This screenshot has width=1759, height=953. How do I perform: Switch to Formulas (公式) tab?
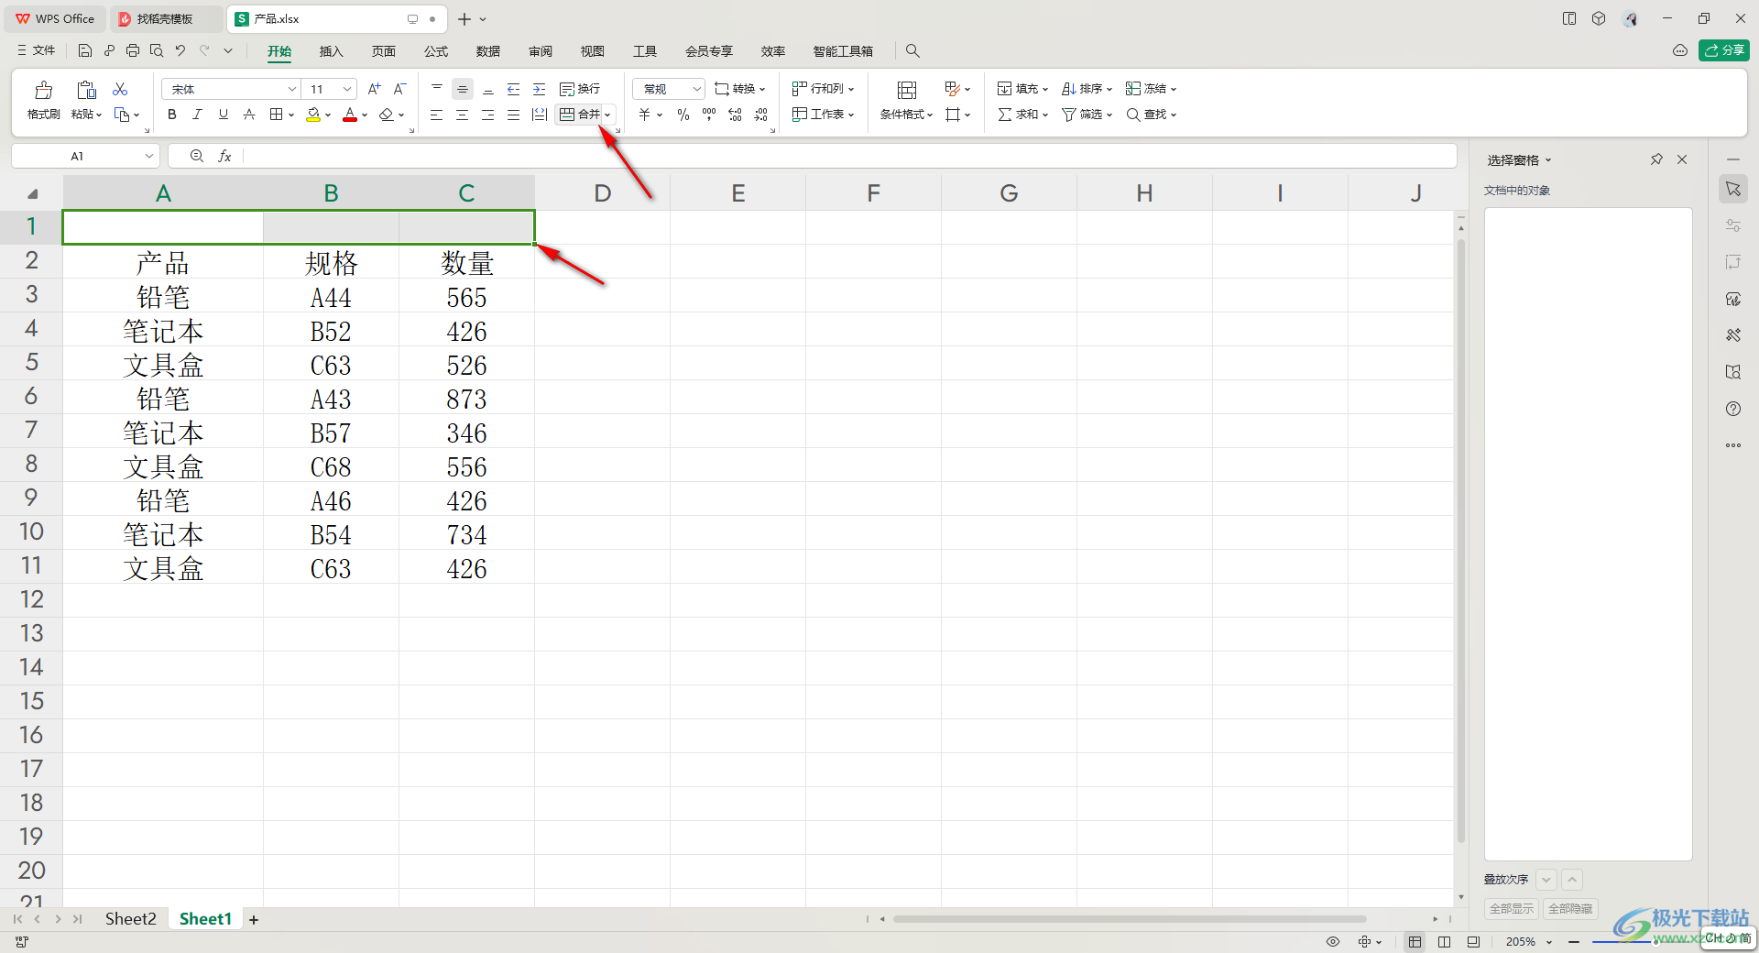(436, 51)
